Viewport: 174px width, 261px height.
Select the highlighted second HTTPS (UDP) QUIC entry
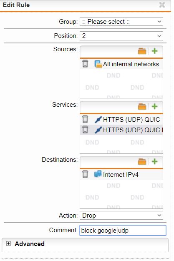[133, 130]
